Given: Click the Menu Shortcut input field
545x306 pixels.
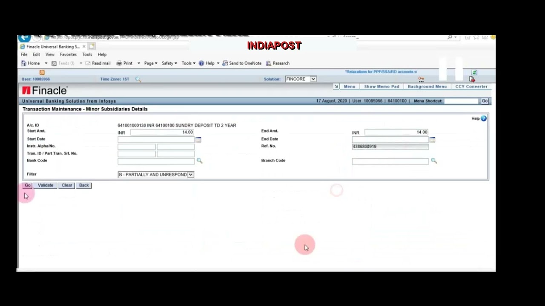Looking at the screenshot, I should coord(462,101).
